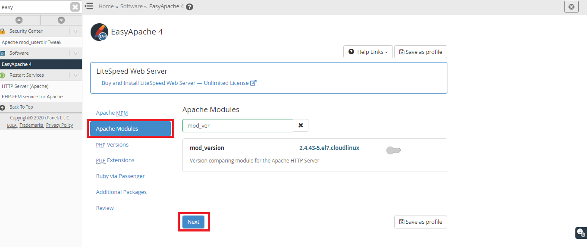Open the Help Links dropdown

[368, 52]
